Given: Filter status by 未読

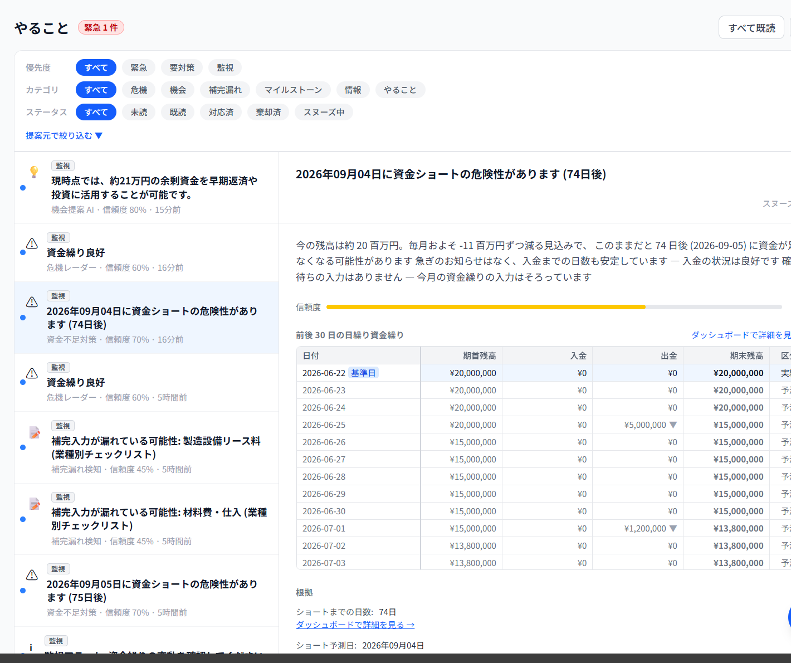Looking at the screenshot, I should click(139, 112).
